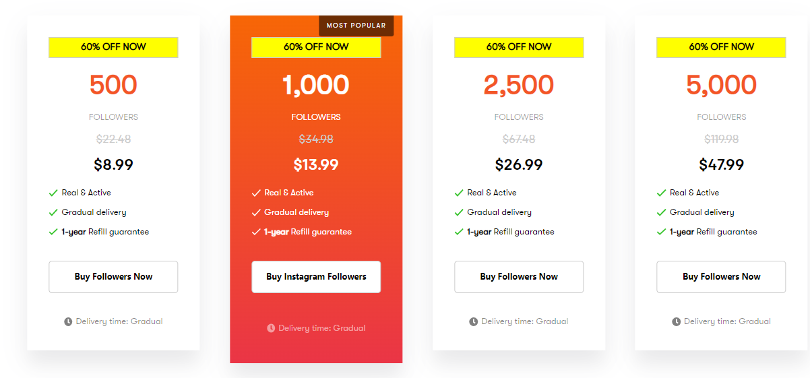Click the Refill guarantee checkmark in the 2,500 card
The width and height of the screenshot is (810, 378).
coord(459,232)
